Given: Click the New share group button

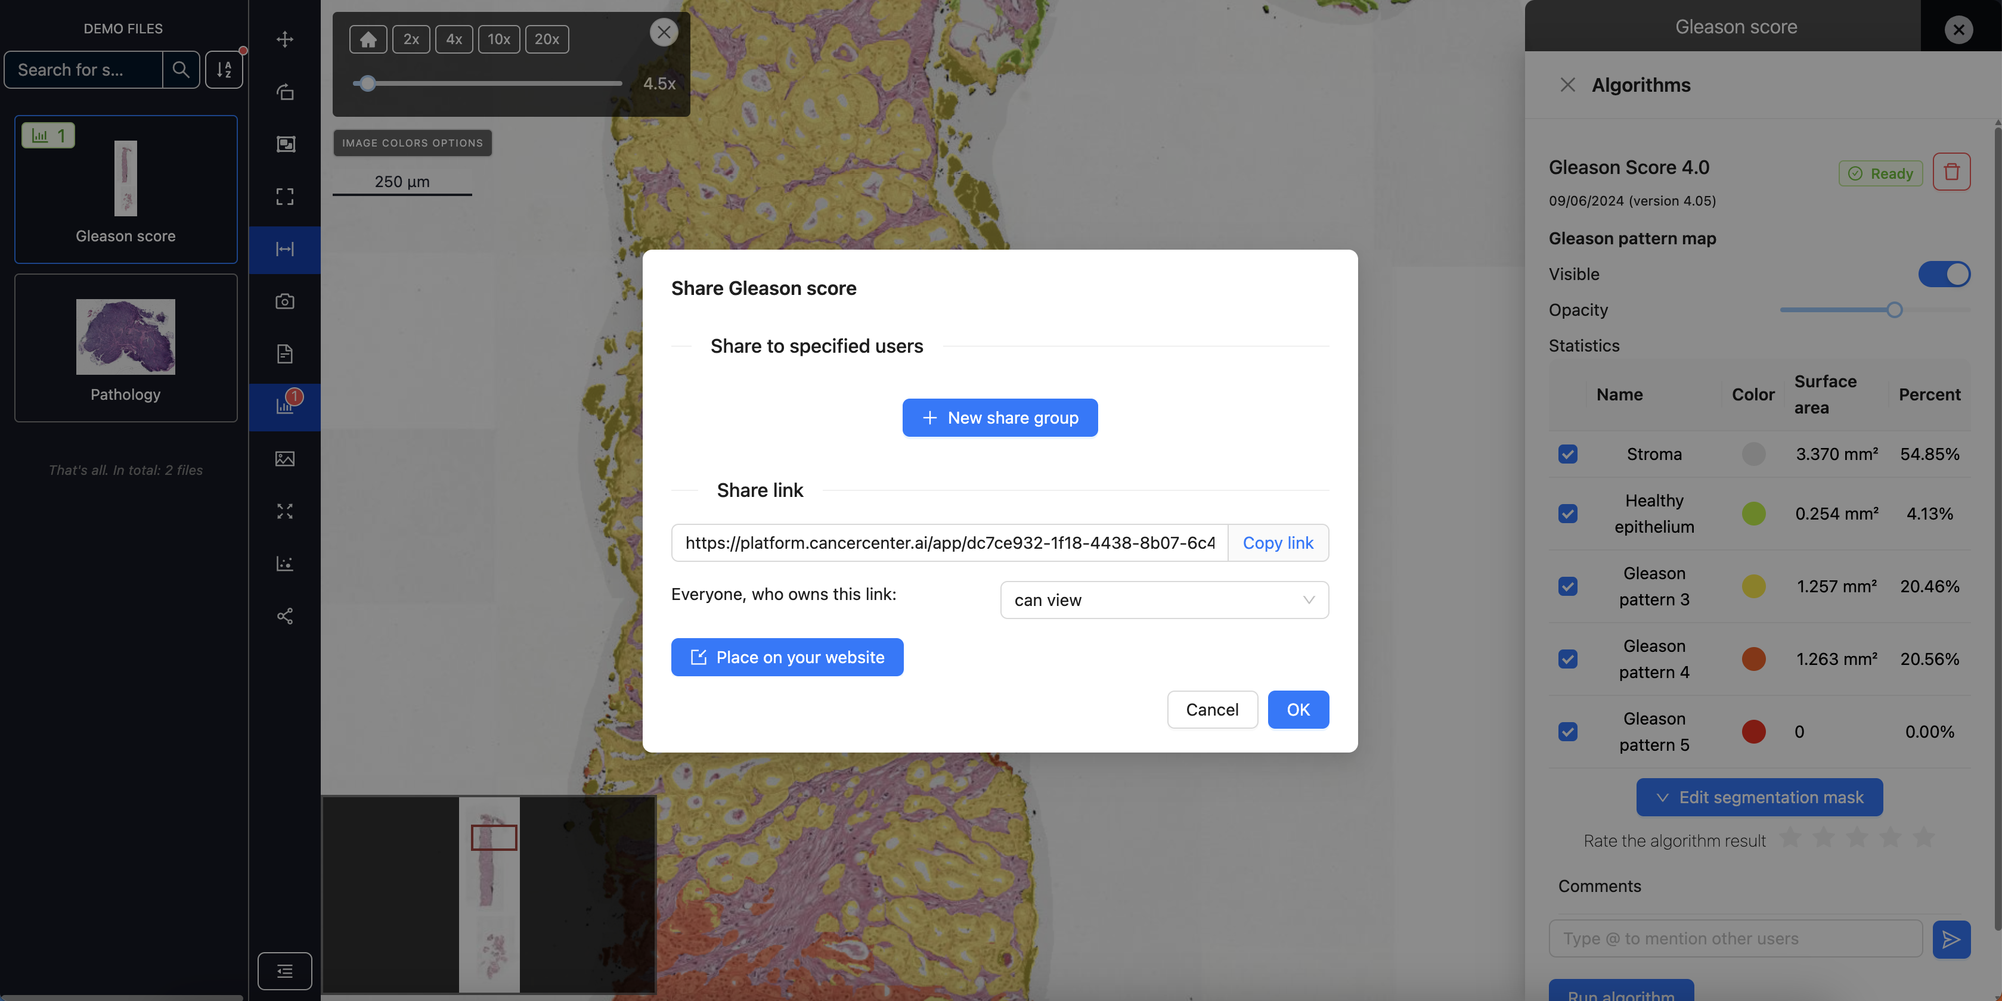Looking at the screenshot, I should pyautogui.click(x=999, y=418).
